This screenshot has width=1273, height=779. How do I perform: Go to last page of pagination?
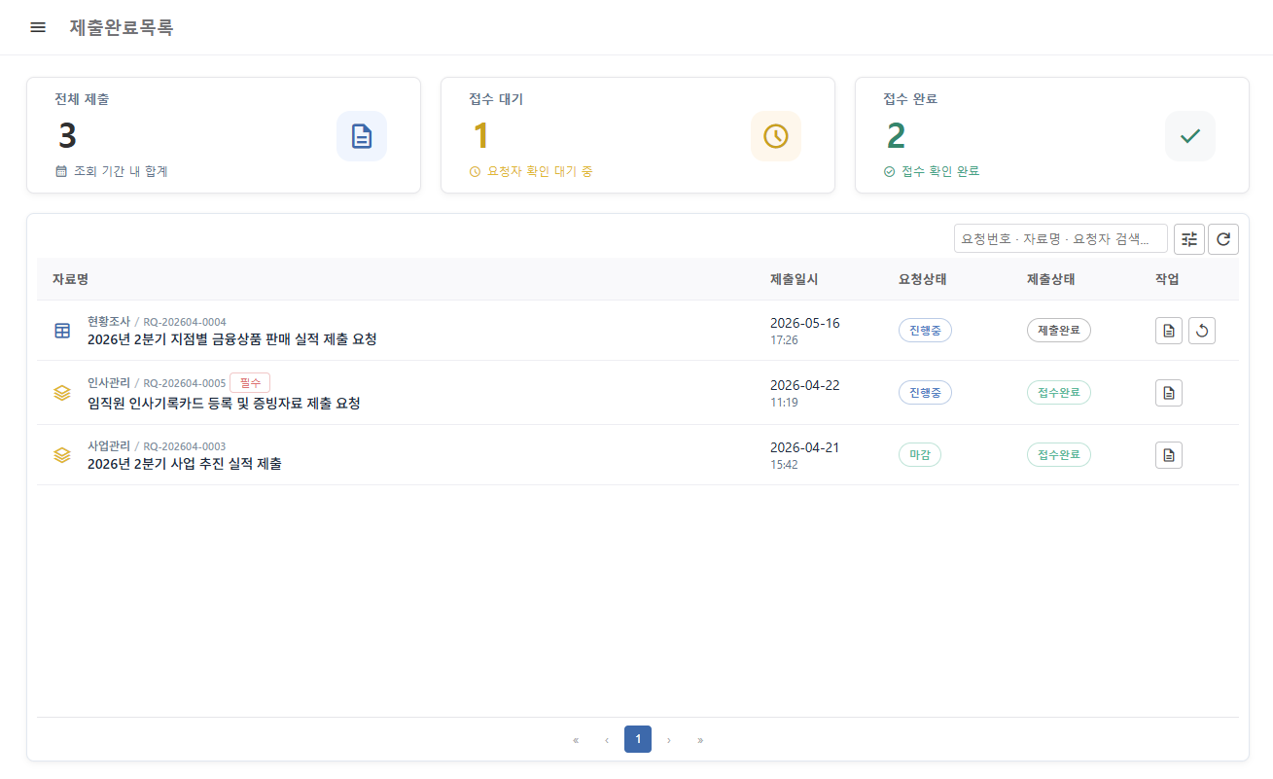click(x=700, y=740)
